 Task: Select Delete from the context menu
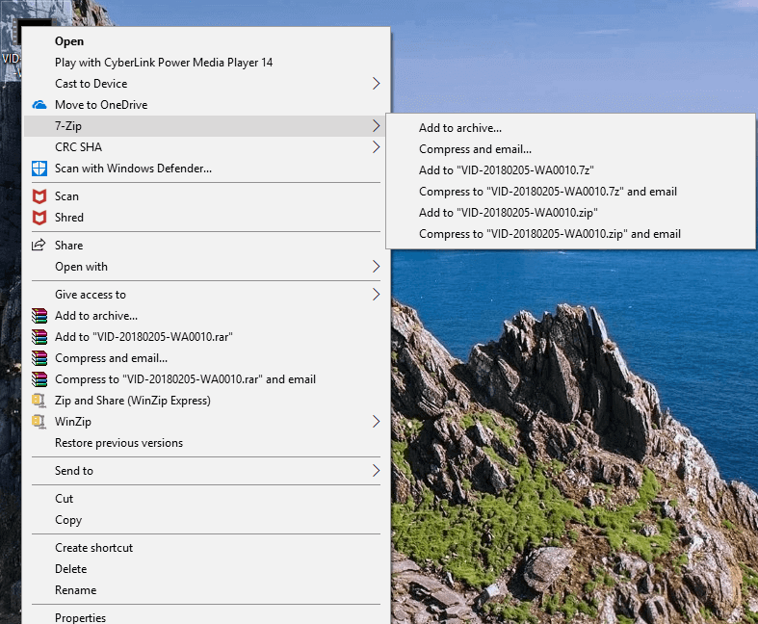[70, 569]
